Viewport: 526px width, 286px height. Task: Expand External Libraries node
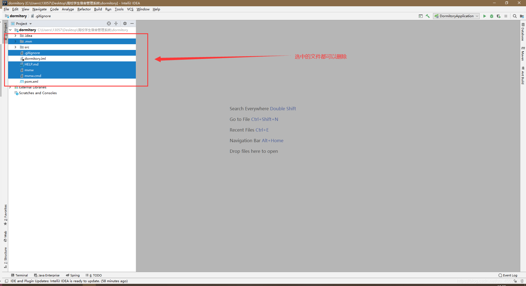click(10, 87)
